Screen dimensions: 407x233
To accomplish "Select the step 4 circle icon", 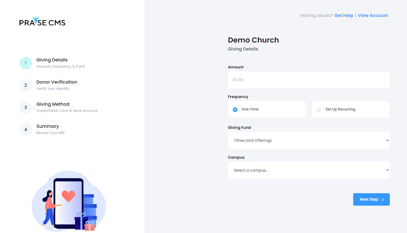I will (x=26, y=130).
